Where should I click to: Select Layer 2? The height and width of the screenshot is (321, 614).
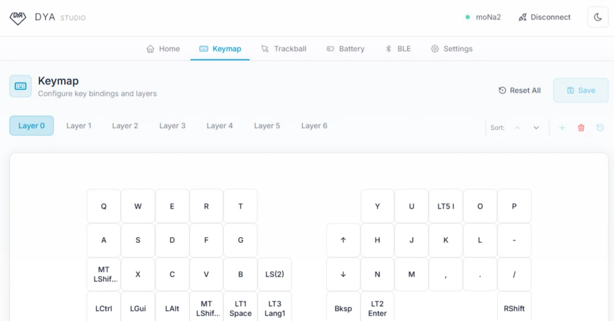pyautogui.click(x=125, y=126)
